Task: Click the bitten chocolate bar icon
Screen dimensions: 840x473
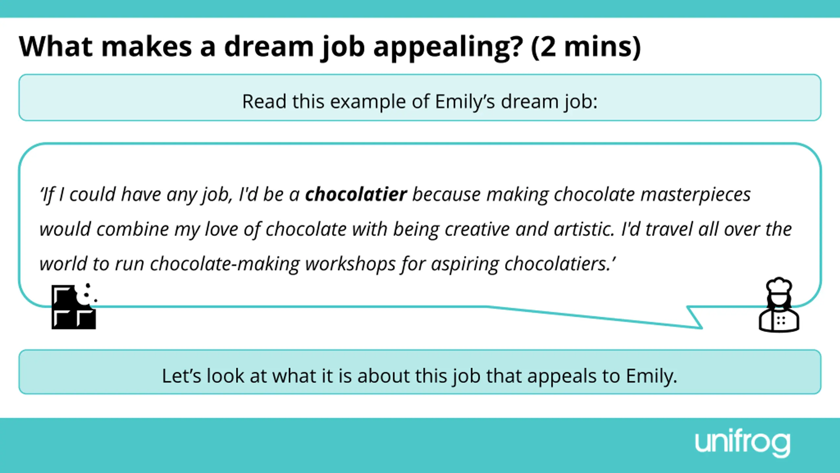Action: click(73, 308)
